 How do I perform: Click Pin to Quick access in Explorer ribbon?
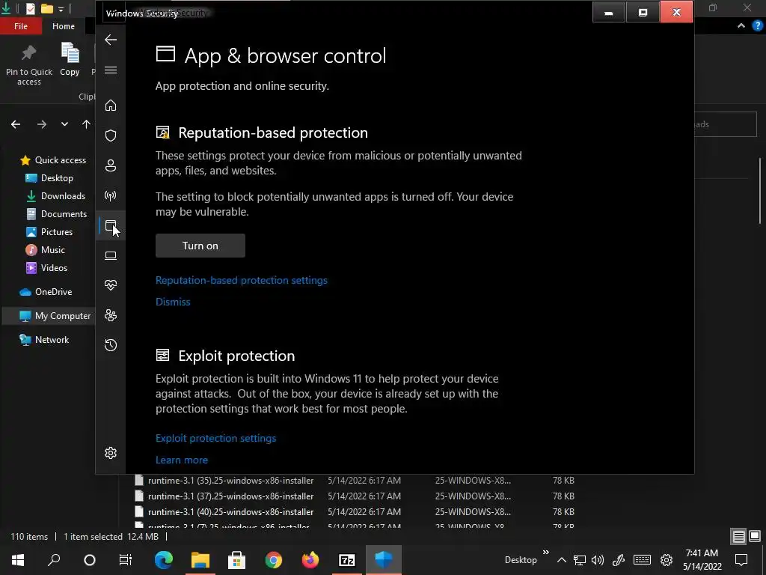pyautogui.click(x=29, y=64)
